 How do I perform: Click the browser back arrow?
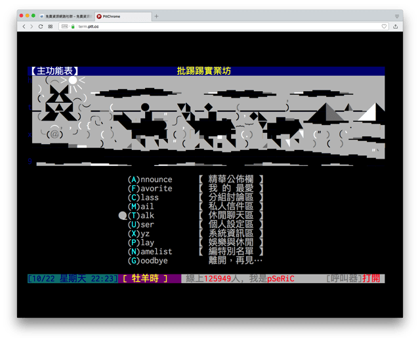[24, 27]
